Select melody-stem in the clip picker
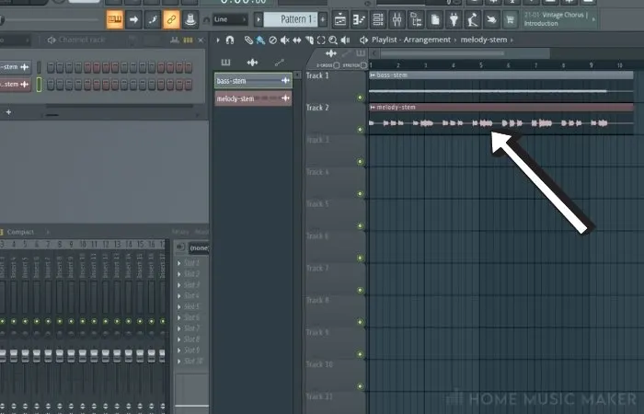This screenshot has width=644, height=414. click(253, 98)
